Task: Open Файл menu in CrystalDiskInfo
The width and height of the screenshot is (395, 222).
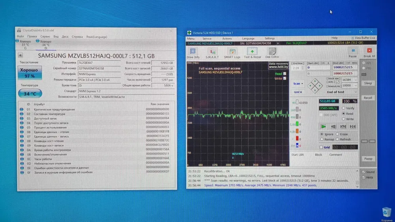Action: tap(20, 36)
